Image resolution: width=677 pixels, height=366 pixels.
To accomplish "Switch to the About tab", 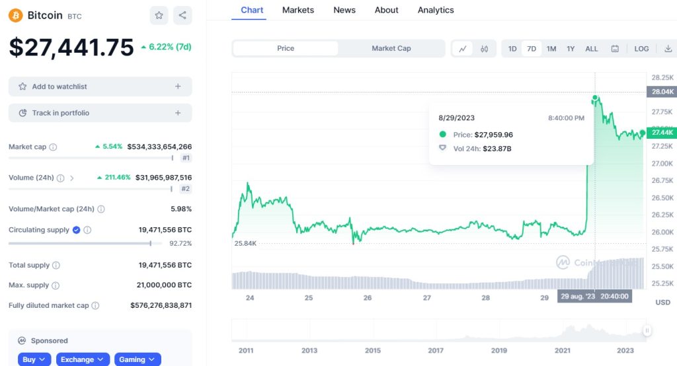I will click(386, 10).
